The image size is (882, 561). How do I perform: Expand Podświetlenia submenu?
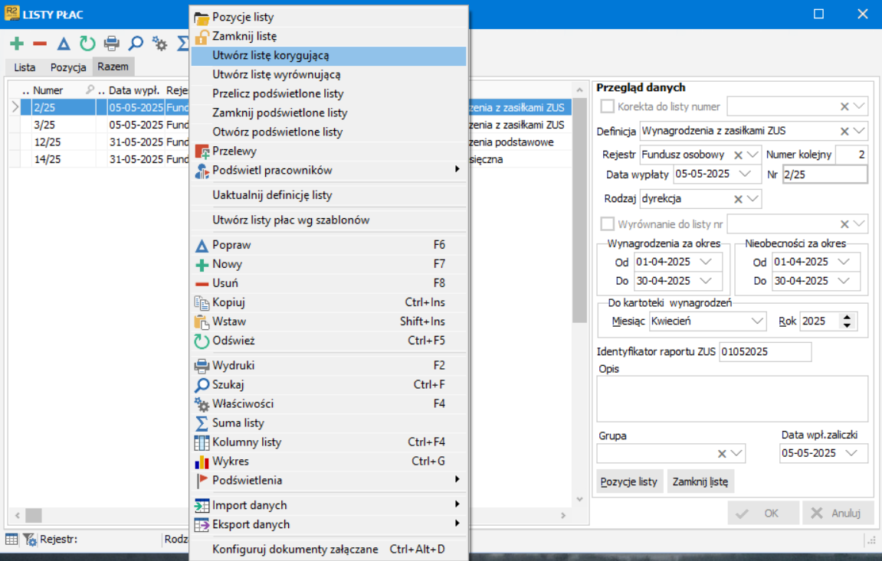pos(329,481)
